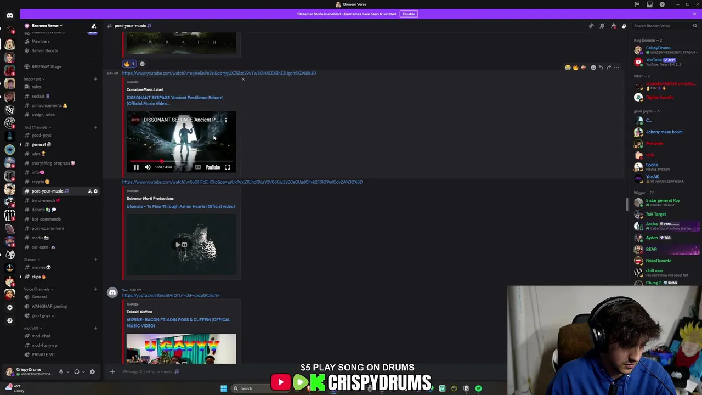This screenshot has height=395, width=702.
Task: Click the joy emoji quick reaction
Action: coord(568,67)
